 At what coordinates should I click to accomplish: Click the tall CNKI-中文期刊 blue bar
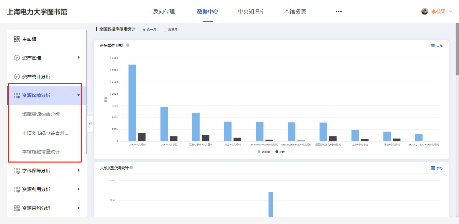coord(132,103)
